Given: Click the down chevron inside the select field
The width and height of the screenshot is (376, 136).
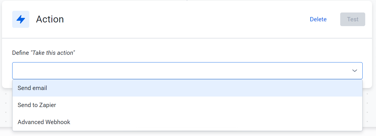Looking at the screenshot, I should point(354,71).
